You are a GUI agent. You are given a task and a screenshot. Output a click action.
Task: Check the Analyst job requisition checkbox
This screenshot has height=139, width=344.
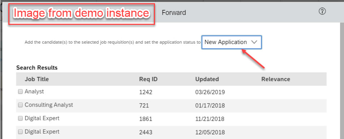point(20,92)
